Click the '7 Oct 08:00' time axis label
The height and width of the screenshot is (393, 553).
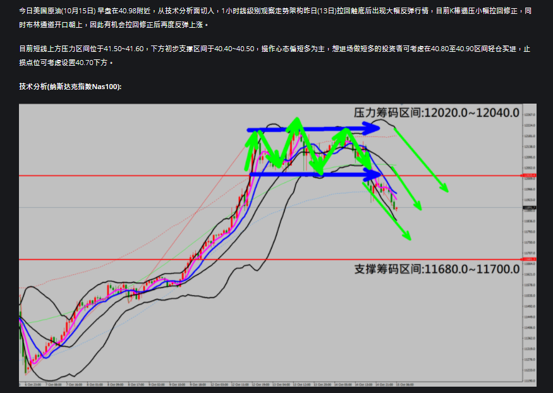tap(54, 384)
